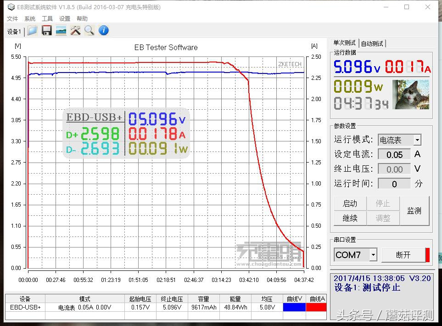This screenshot has width=442, height=326.
Task: Switch to the 单次测试 tab
Action: pos(344,43)
